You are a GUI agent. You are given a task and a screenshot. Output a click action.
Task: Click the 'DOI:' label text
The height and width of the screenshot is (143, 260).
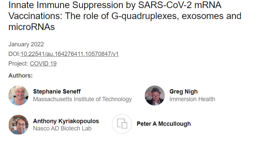point(14,54)
